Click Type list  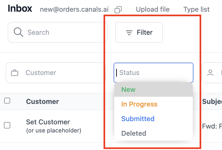196,9
